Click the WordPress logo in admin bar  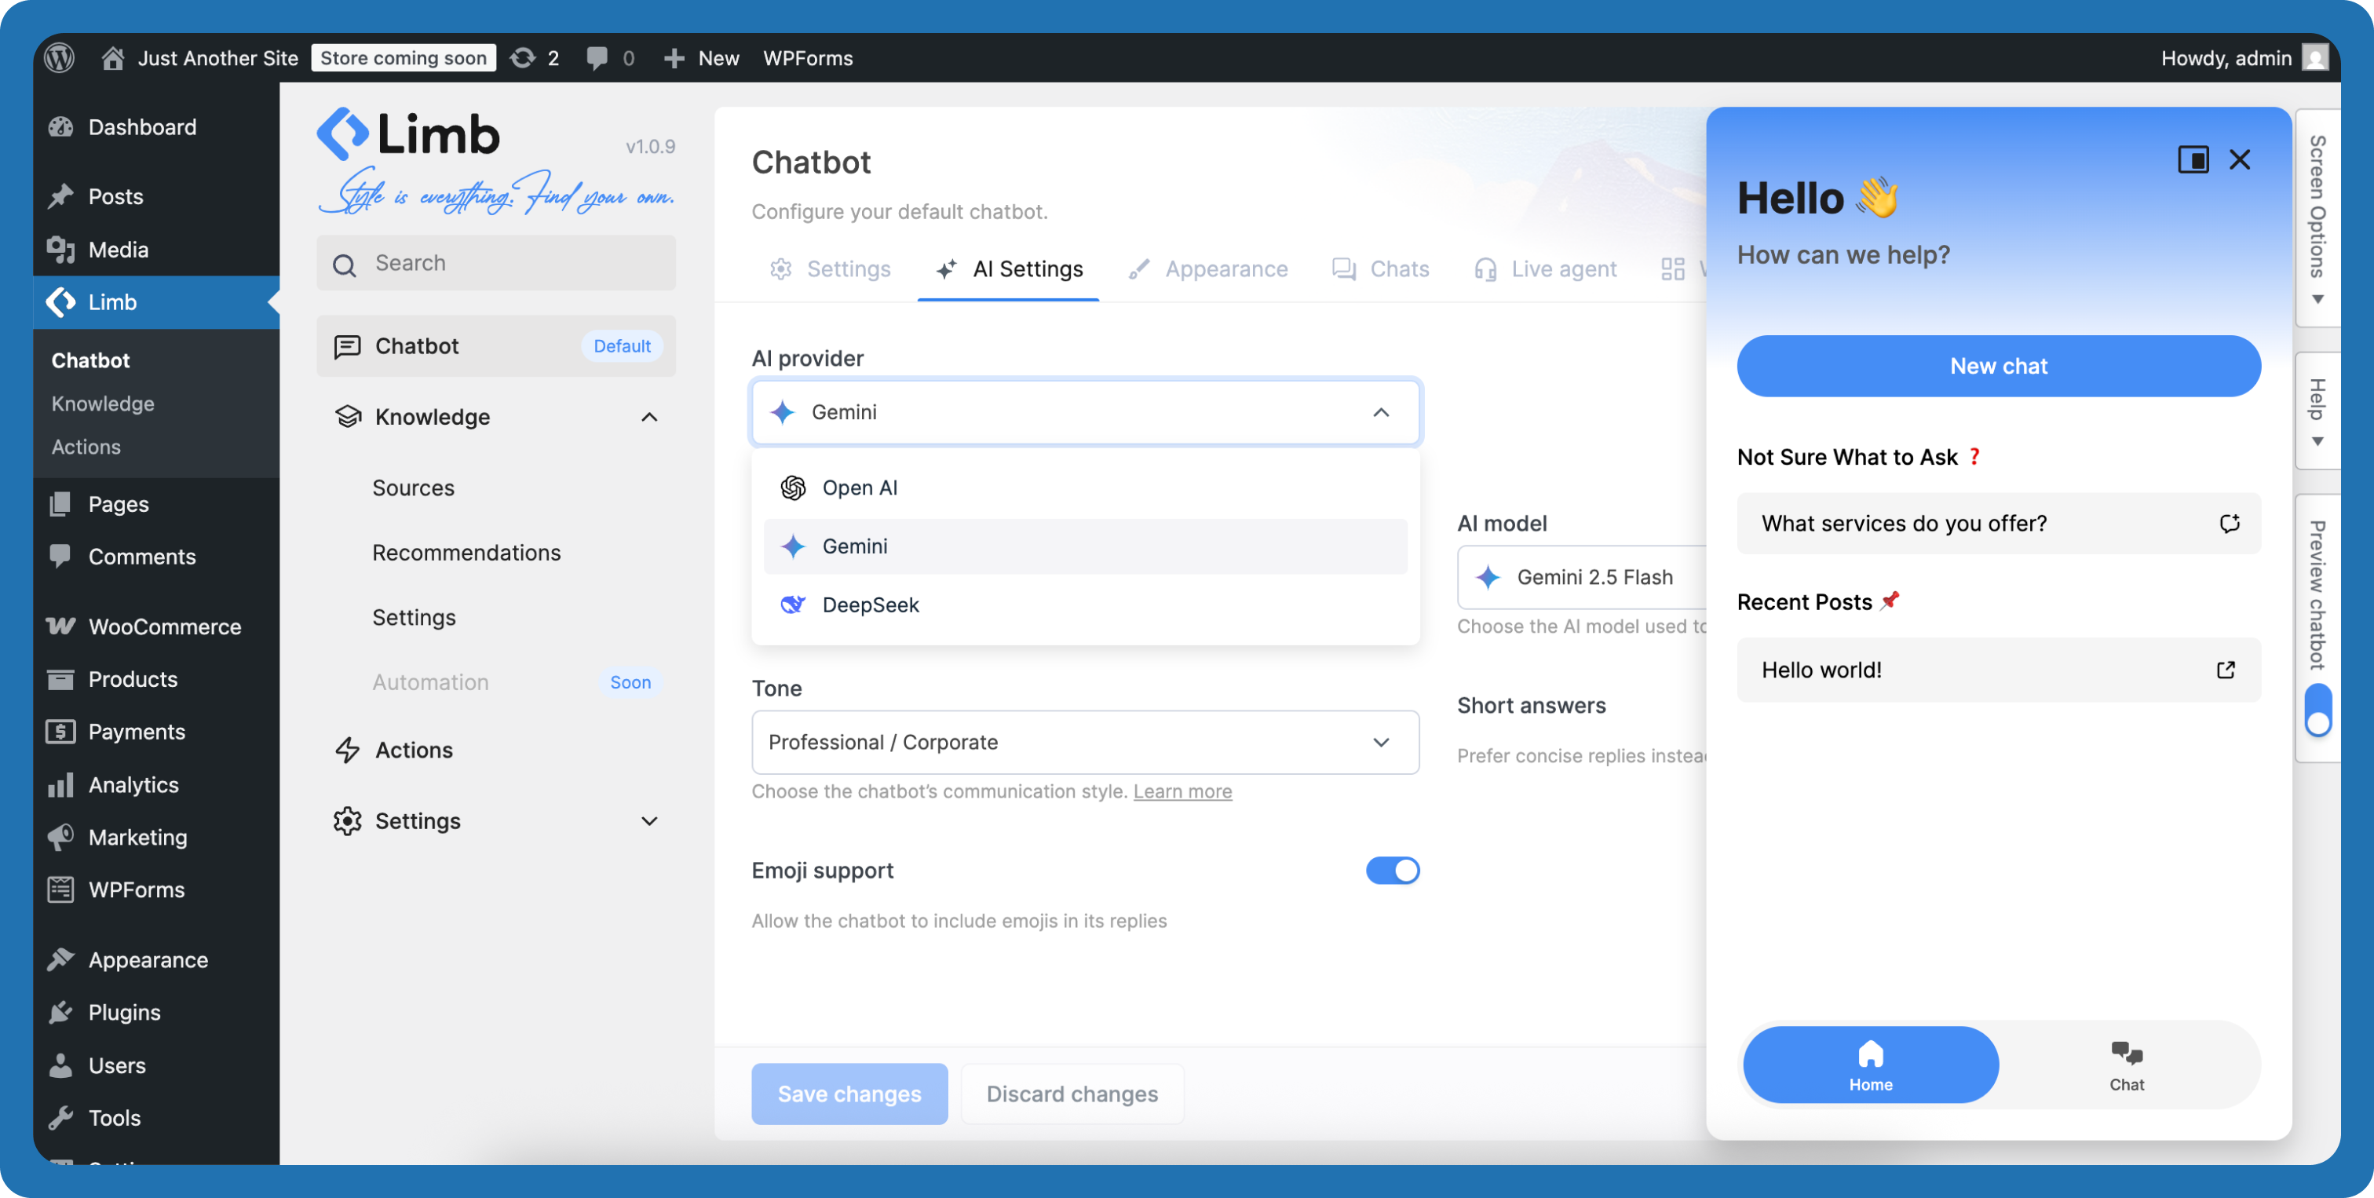59,58
